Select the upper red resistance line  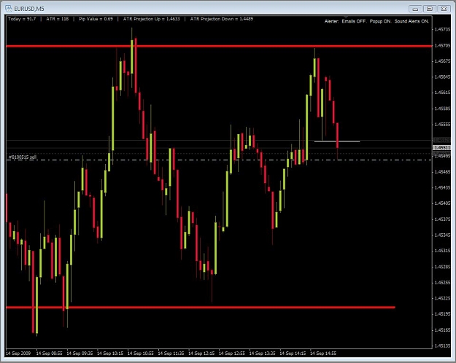pos(219,46)
